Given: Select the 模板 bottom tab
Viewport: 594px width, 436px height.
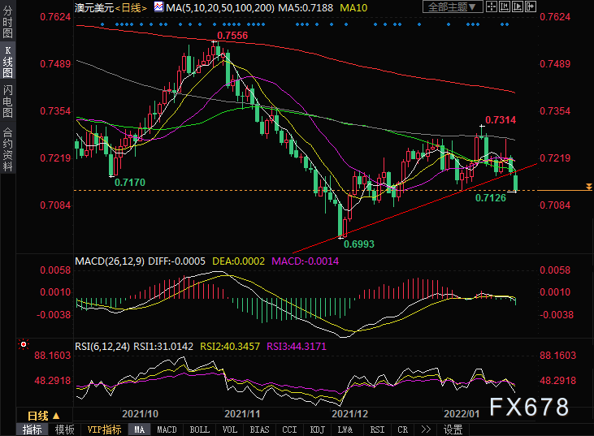Looking at the screenshot, I should 64,430.
